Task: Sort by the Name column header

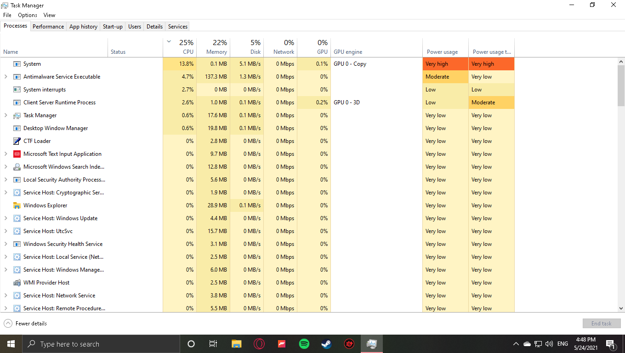Action: click(54, 47)
